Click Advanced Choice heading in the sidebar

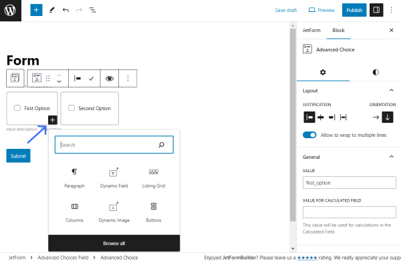(336, 49)
